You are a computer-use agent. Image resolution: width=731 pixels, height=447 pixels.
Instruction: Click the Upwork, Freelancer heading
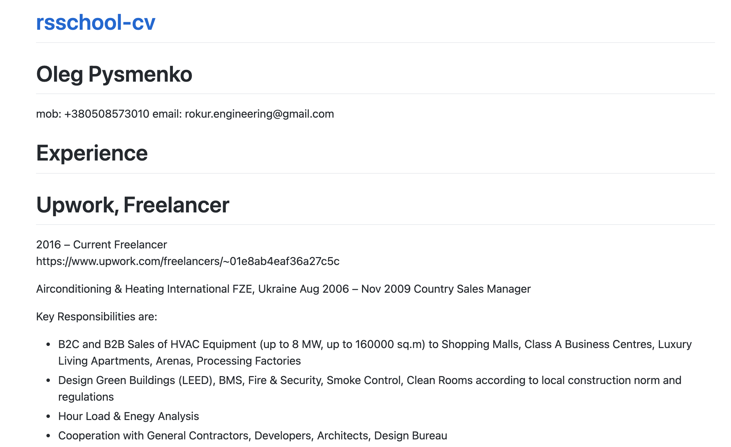click(x=133, y=205)
